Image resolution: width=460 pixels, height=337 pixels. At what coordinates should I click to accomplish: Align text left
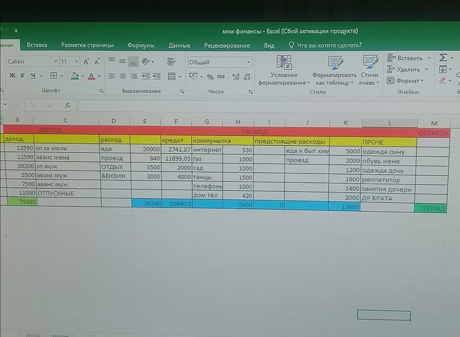click(x=112, y=76)
